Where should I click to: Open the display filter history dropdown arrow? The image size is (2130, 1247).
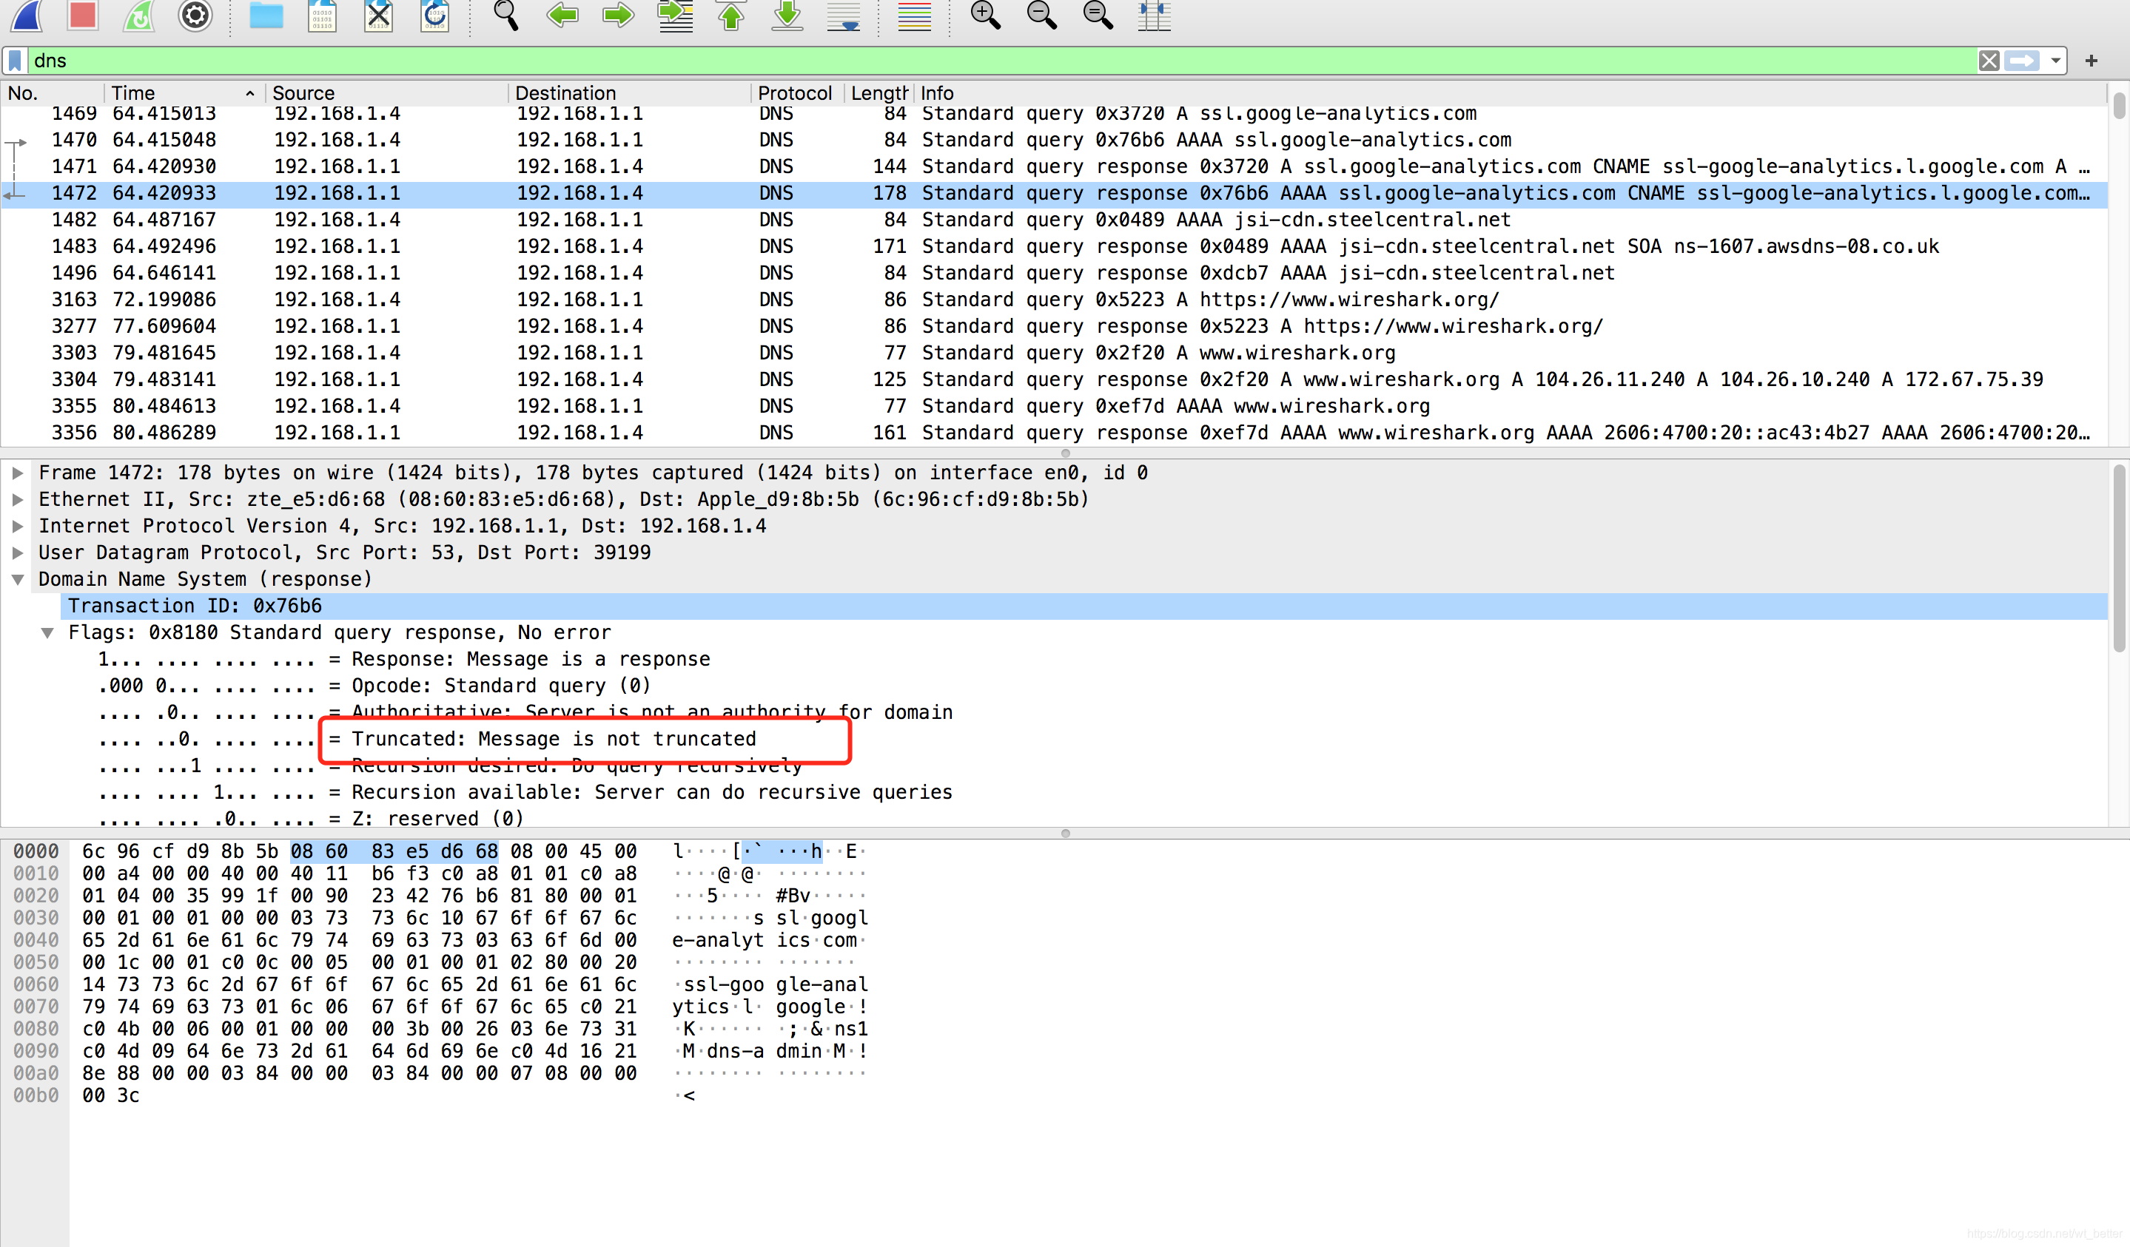[2055, 61]
